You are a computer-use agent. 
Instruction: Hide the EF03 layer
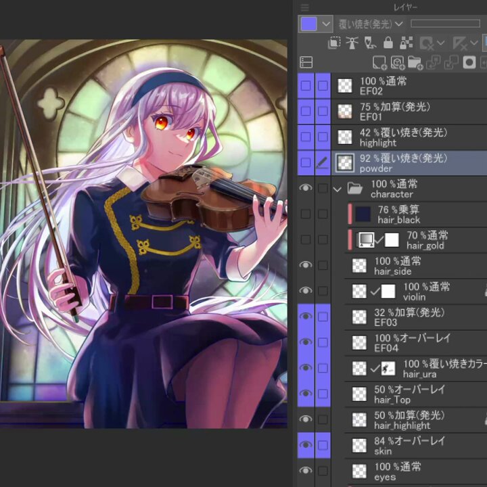[x=306, y=317]
